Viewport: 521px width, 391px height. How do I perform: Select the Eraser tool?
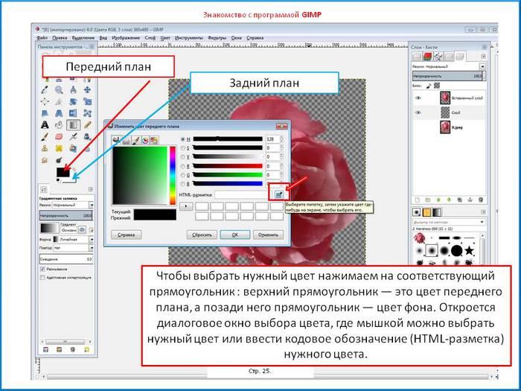coord(59,136)
